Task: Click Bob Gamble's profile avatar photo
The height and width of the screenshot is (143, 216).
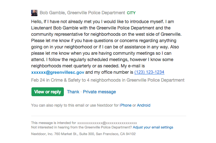Action: pos(34,13)
